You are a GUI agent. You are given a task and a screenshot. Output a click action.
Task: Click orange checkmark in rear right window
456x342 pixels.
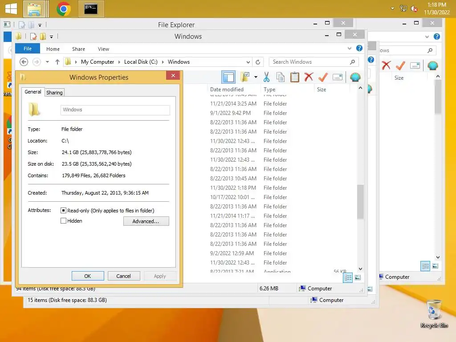point(400,65)
